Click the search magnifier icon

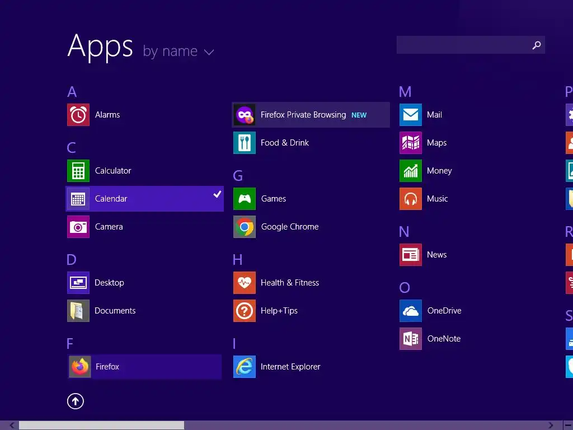tap(537, 45)
